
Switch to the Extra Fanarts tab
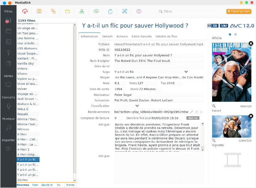point(142,37)
